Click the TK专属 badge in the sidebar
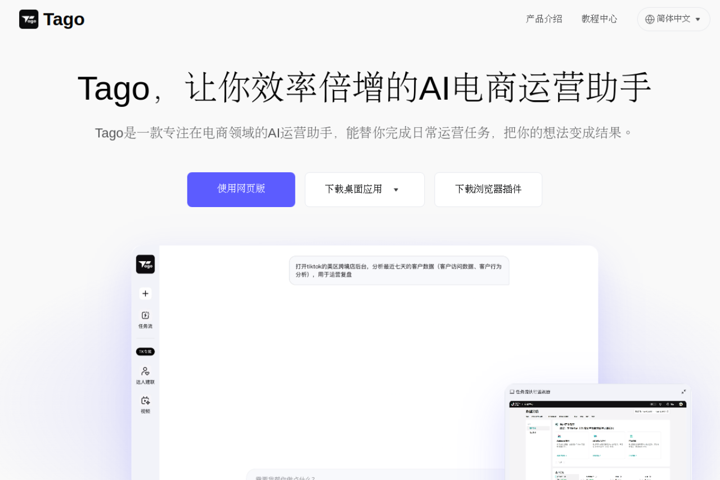Viewport: 720px width, 480px height. [145, 351]
